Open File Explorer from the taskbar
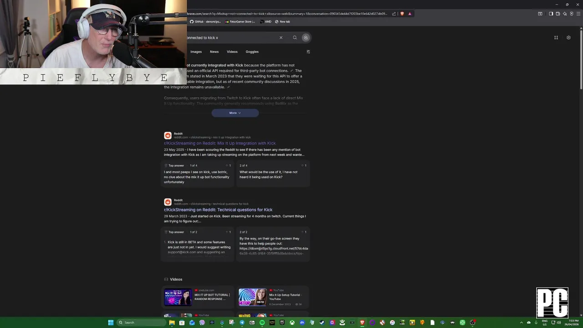 coord(172,323)
